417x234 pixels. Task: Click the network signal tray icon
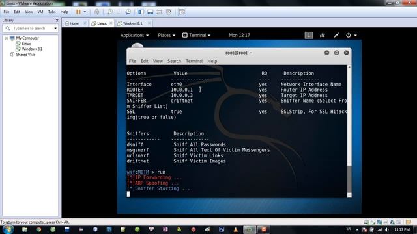tap(380, 229)
